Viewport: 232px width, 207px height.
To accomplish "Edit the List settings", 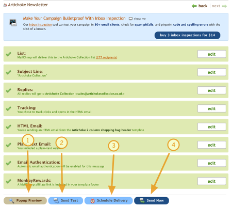I will 212,54.
